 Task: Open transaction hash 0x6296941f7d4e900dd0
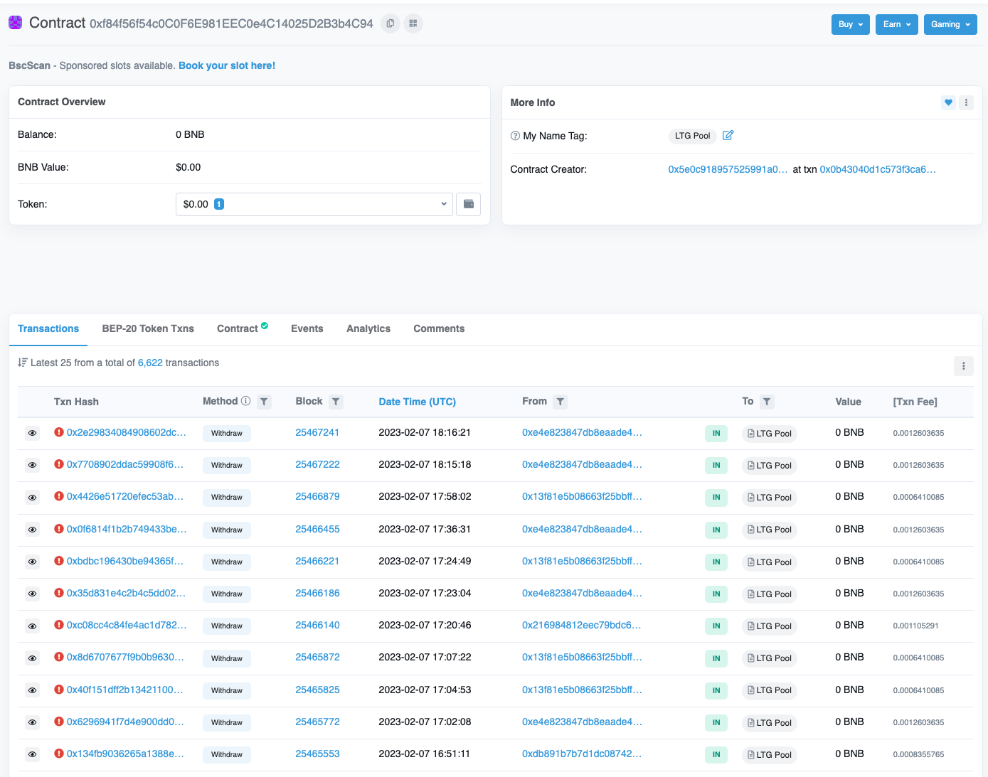click(x=125, y=722)
